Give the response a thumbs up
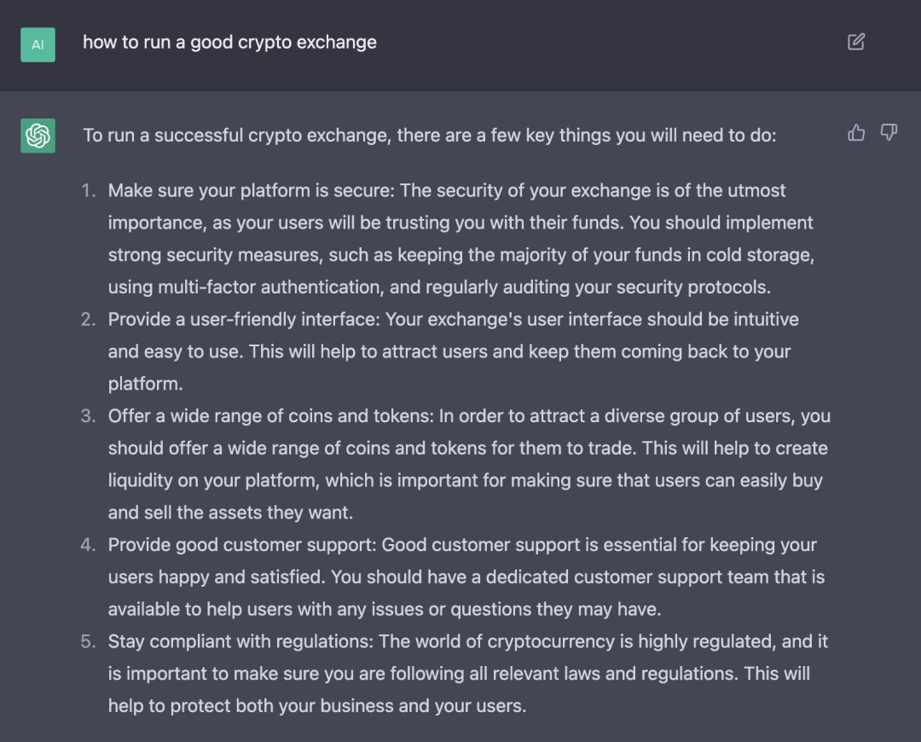 [x=856, y=133]
